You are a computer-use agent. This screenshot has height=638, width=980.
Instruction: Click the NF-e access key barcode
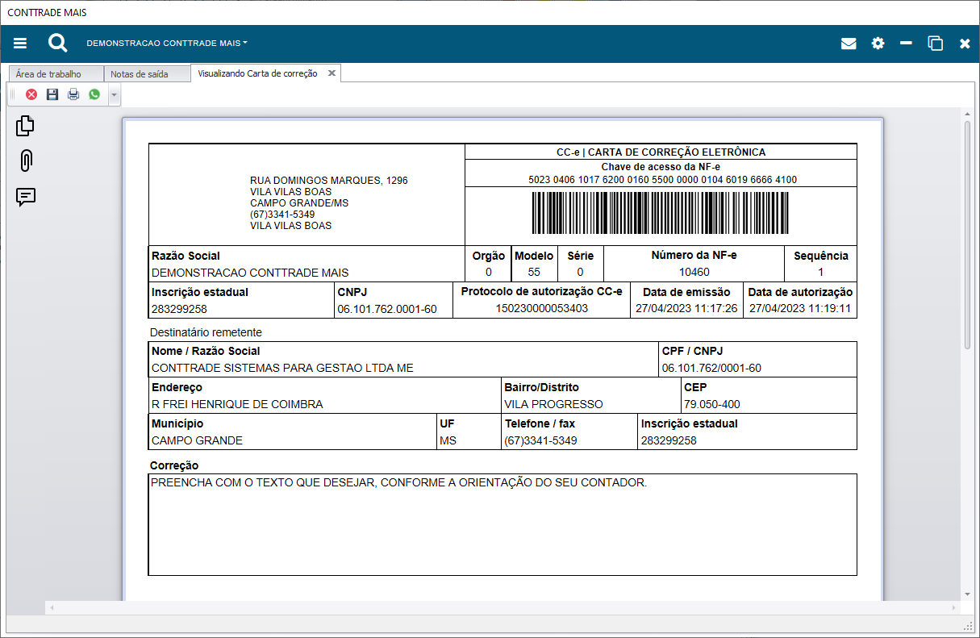(x=660, y=212)
